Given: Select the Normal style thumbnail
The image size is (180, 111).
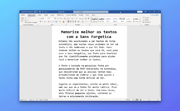Looking at the screenshot, I should (95, 20).
